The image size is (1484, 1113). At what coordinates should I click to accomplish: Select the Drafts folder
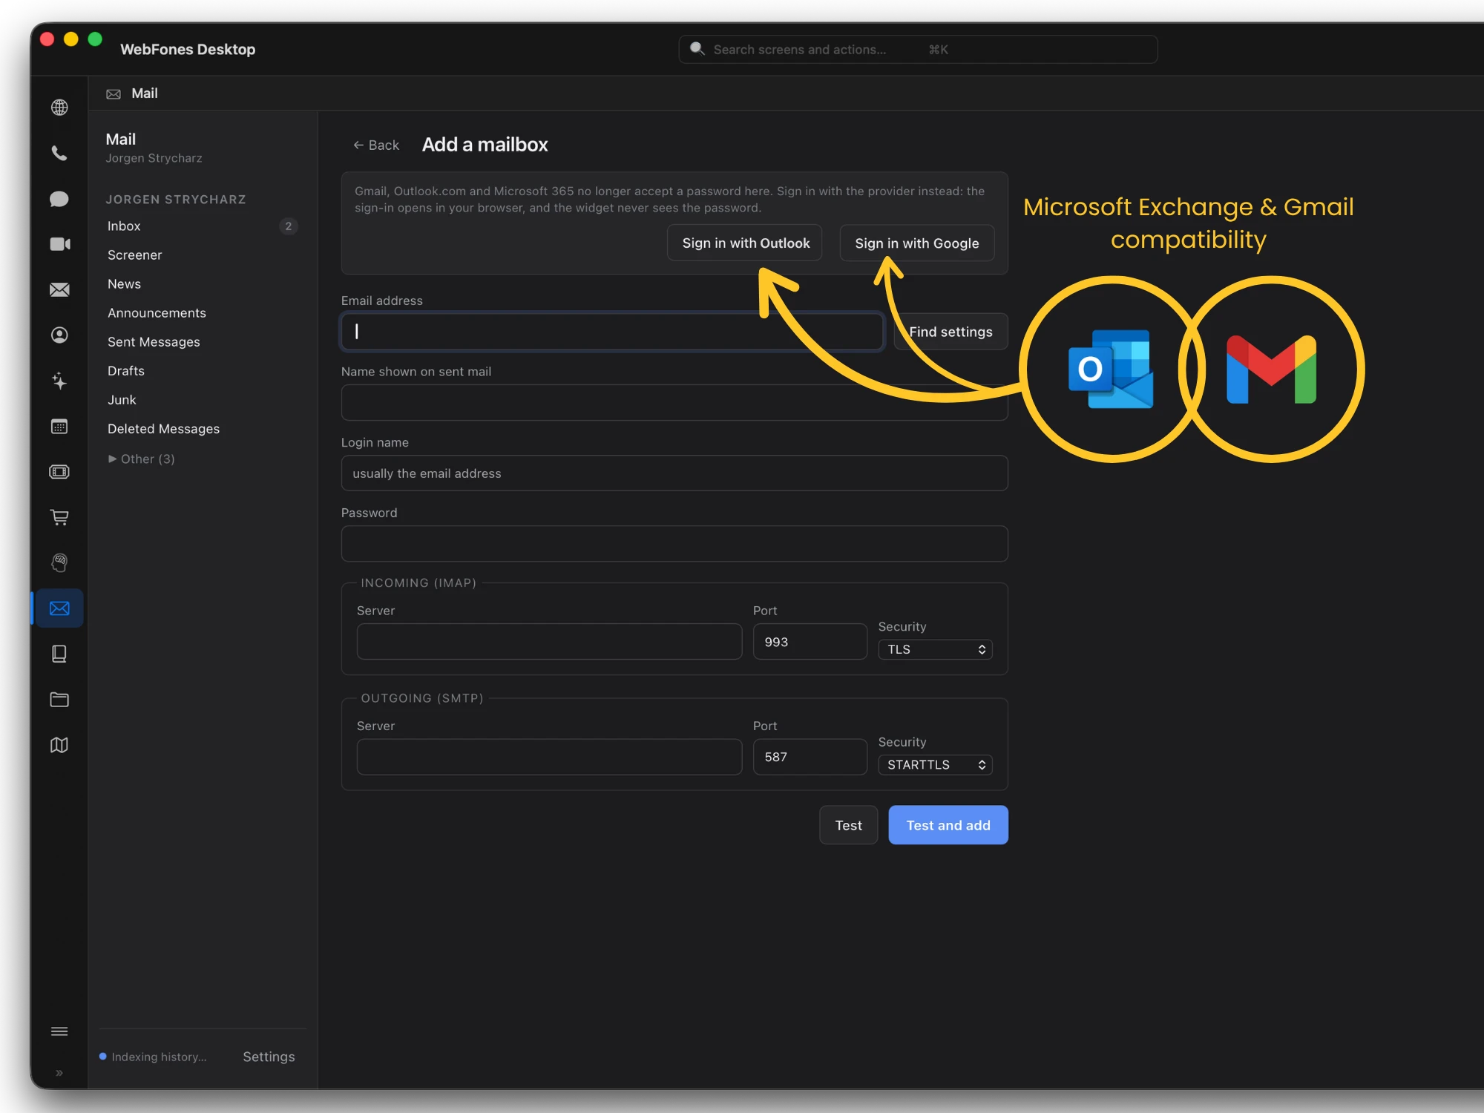point(202,371)
